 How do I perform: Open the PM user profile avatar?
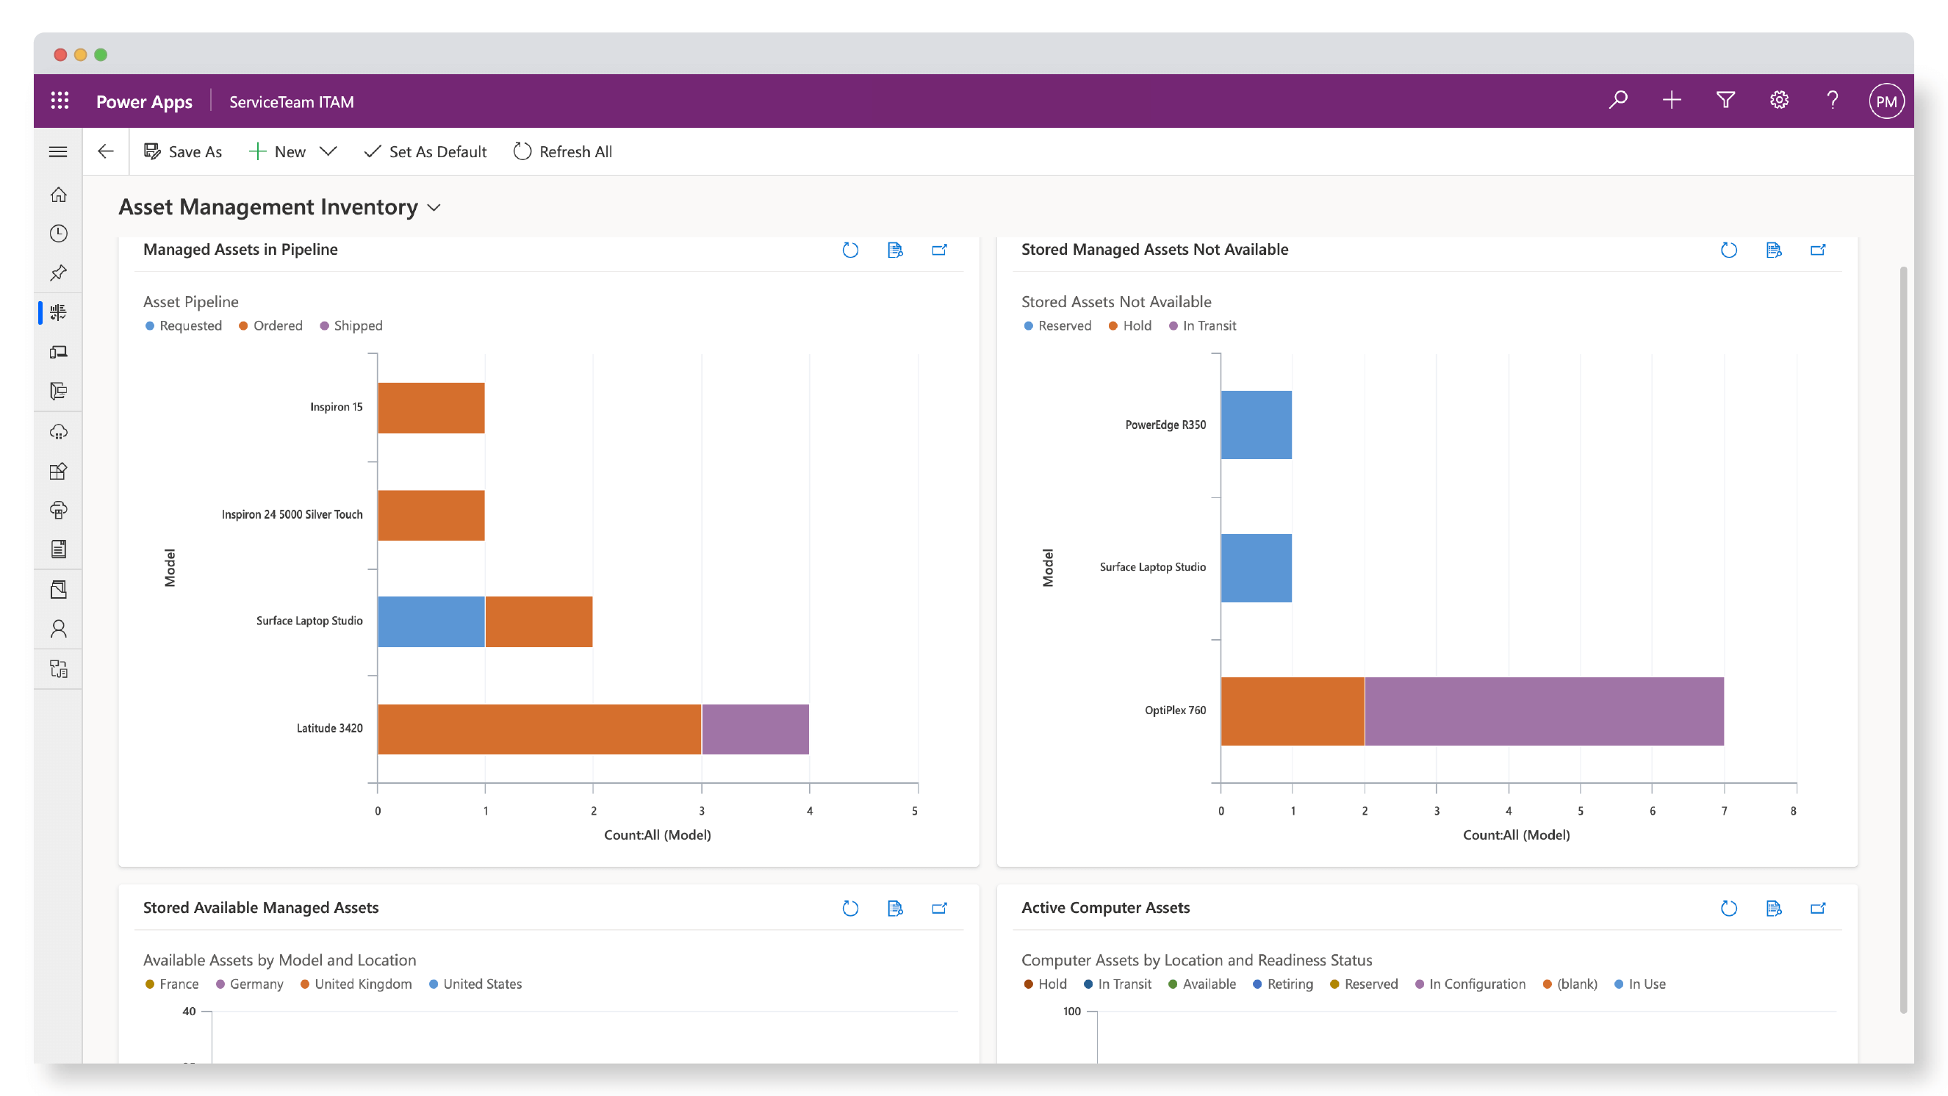click(1886, 101)
